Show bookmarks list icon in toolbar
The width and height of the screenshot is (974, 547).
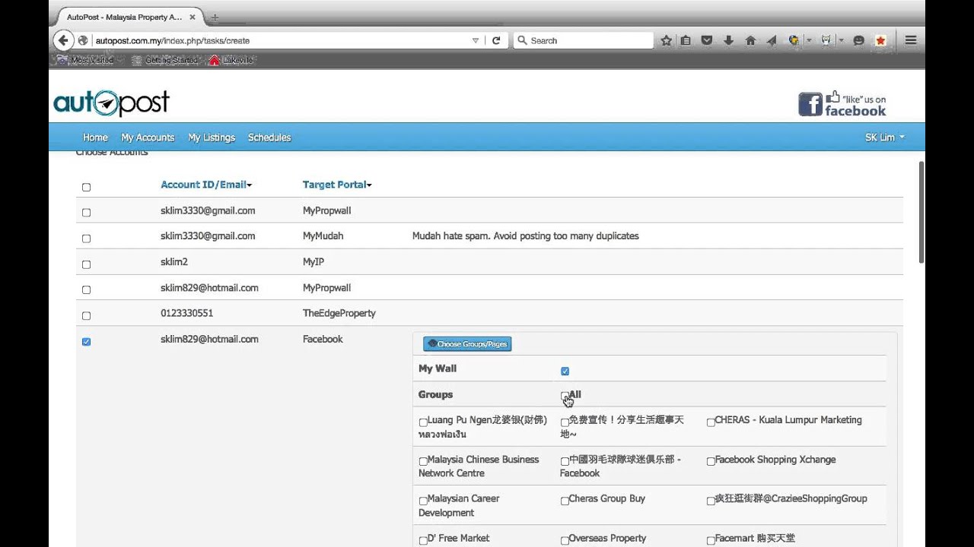686,40
